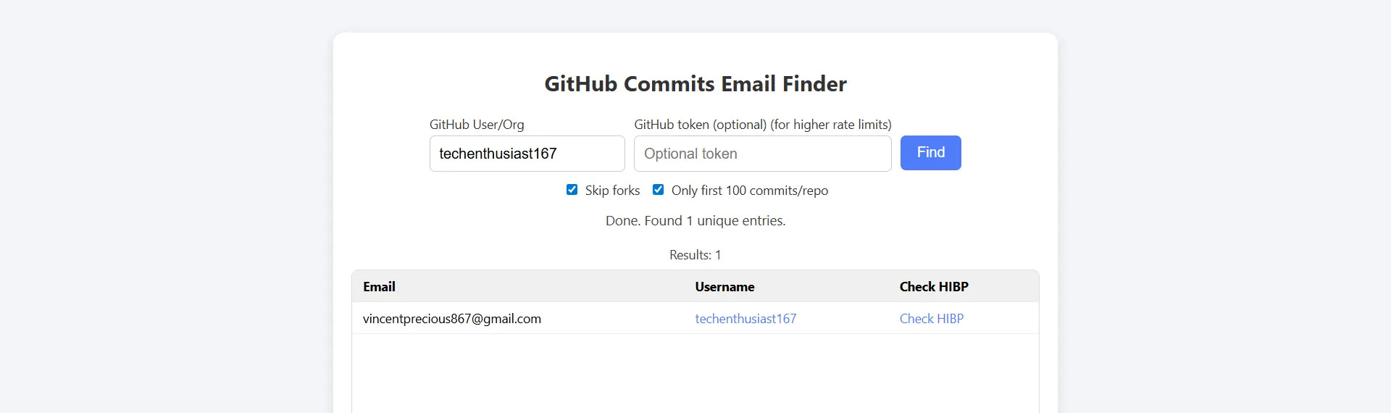Click the blue Find button

930,153
